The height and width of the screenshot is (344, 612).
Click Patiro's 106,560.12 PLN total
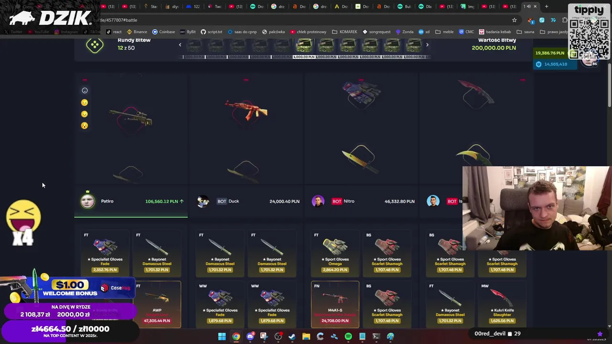[162, 201]
